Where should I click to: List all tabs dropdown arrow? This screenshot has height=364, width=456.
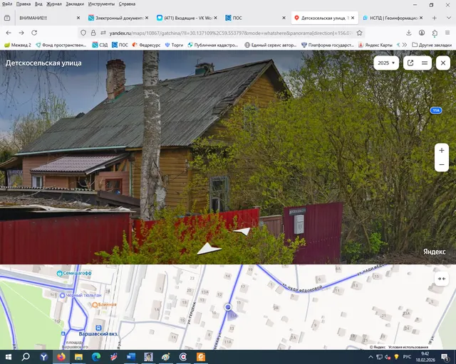448,18
